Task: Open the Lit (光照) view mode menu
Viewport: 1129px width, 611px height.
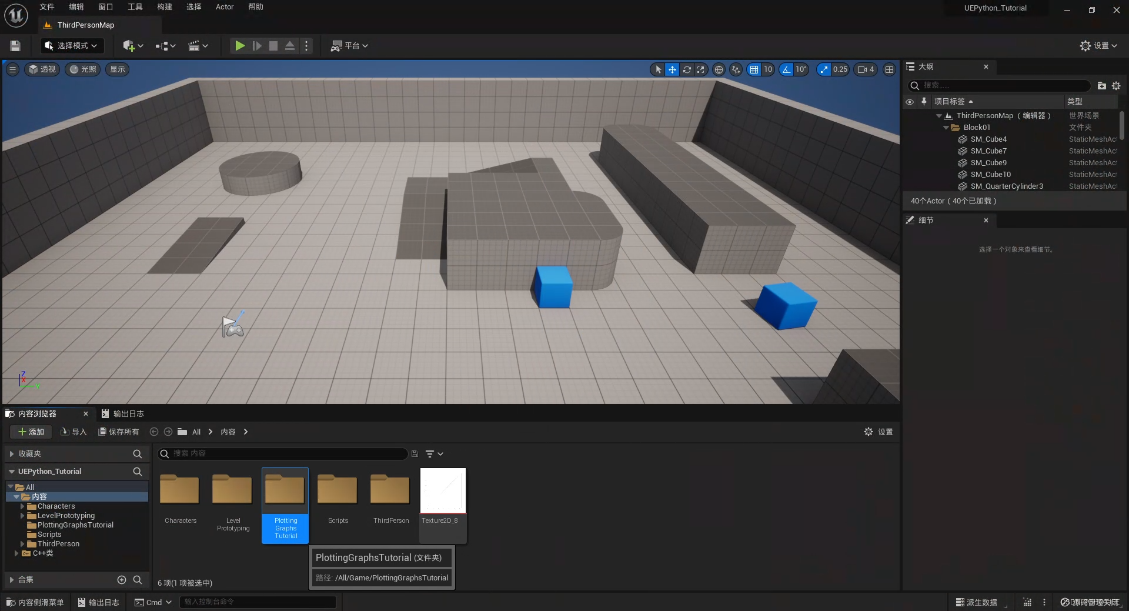Action: pyautogui.click(x=83, y=69)
